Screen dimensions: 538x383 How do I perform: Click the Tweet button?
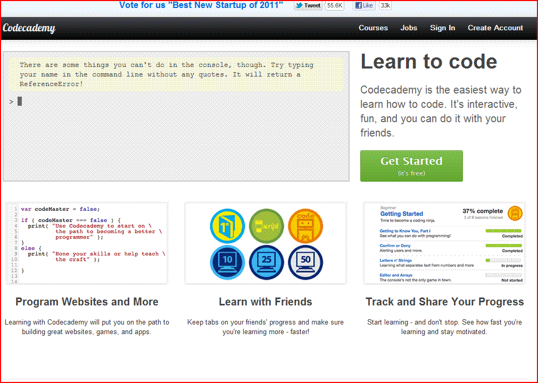click(308, 5)
